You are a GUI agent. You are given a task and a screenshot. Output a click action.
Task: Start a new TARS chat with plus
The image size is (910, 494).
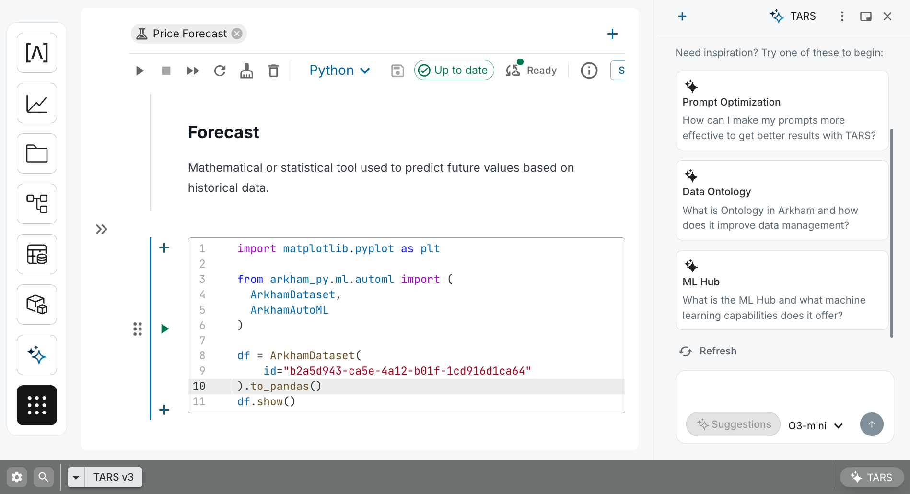pyautogui.click(x=682, y=16)
